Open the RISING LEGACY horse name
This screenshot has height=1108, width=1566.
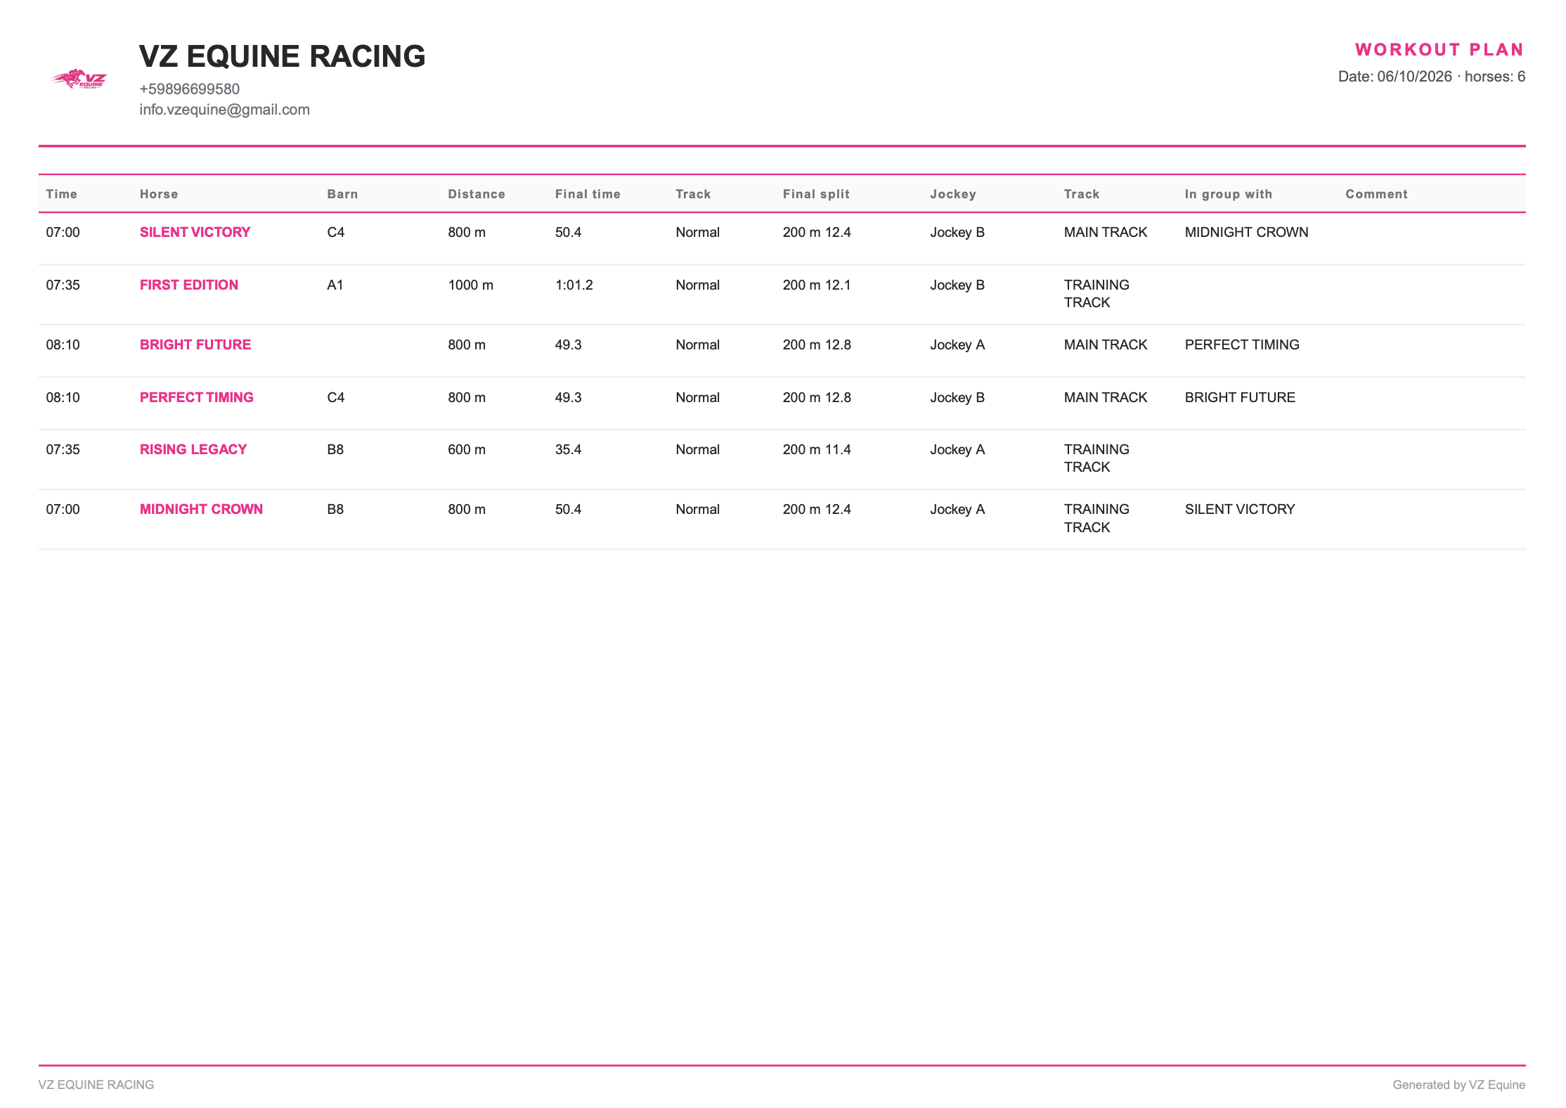tap(193, 449)
